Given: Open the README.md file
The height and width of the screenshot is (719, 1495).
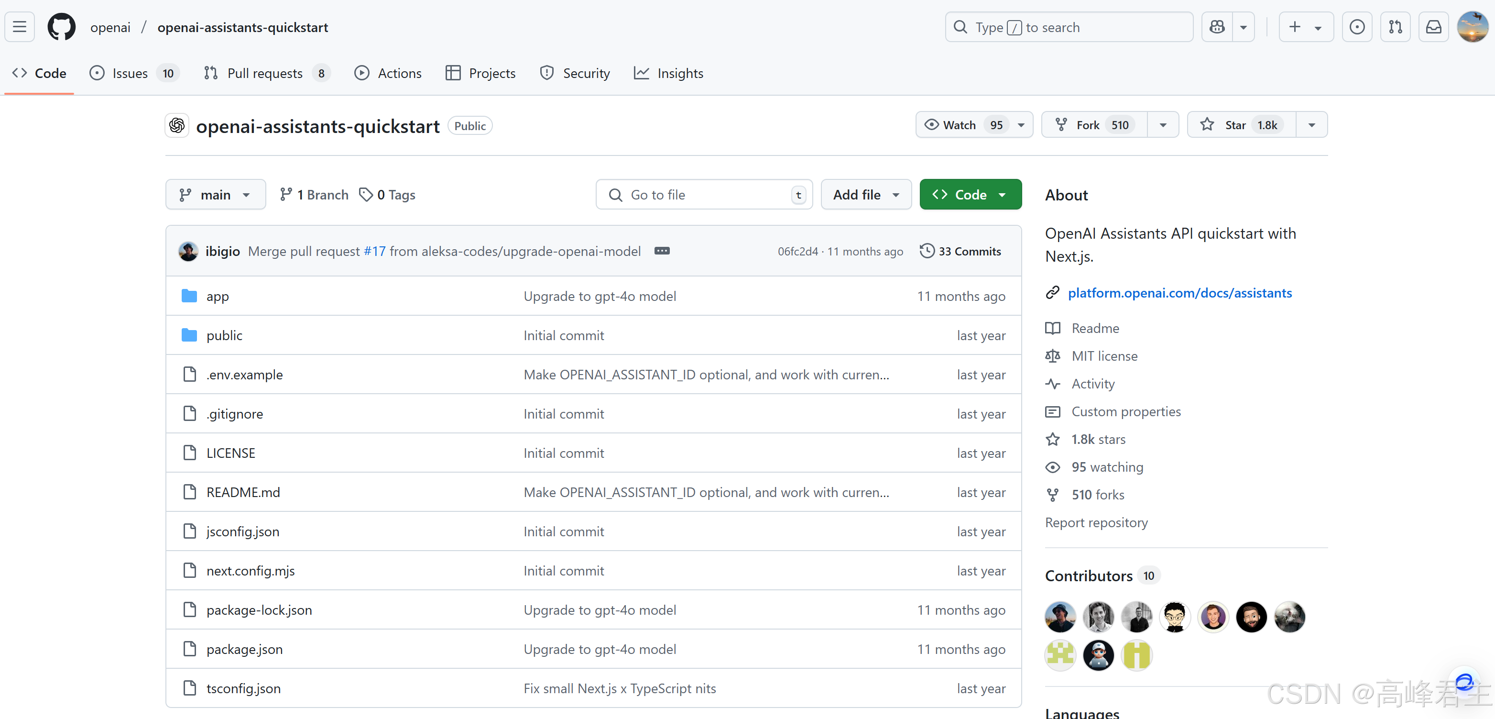Looking at the screenshot, I should pyautogui.click(x=242, y=492).
